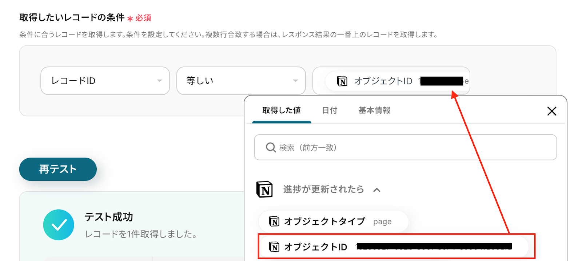
Task: Click the 再テスト button
Action: pyautogui.click(x=58, y=169)
